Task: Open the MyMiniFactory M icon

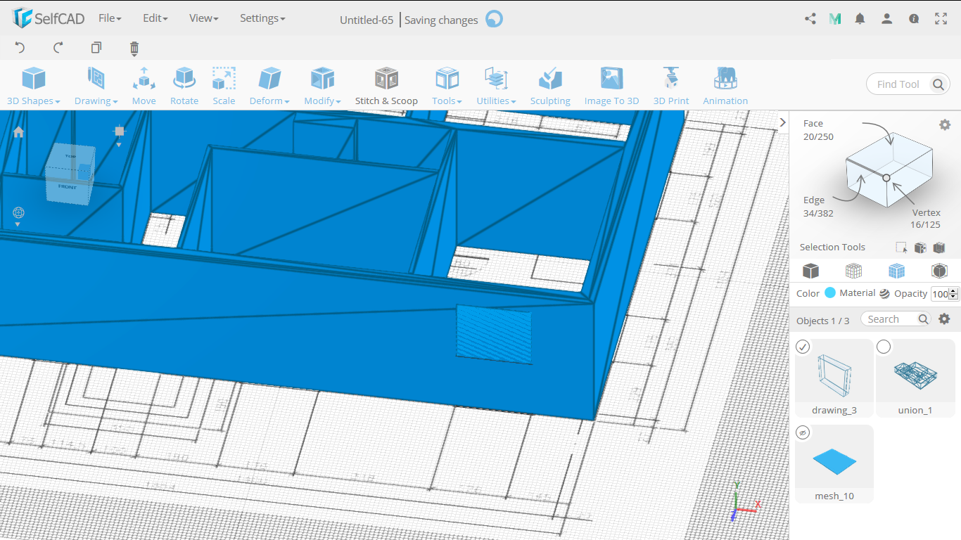Action: (835, 19)
